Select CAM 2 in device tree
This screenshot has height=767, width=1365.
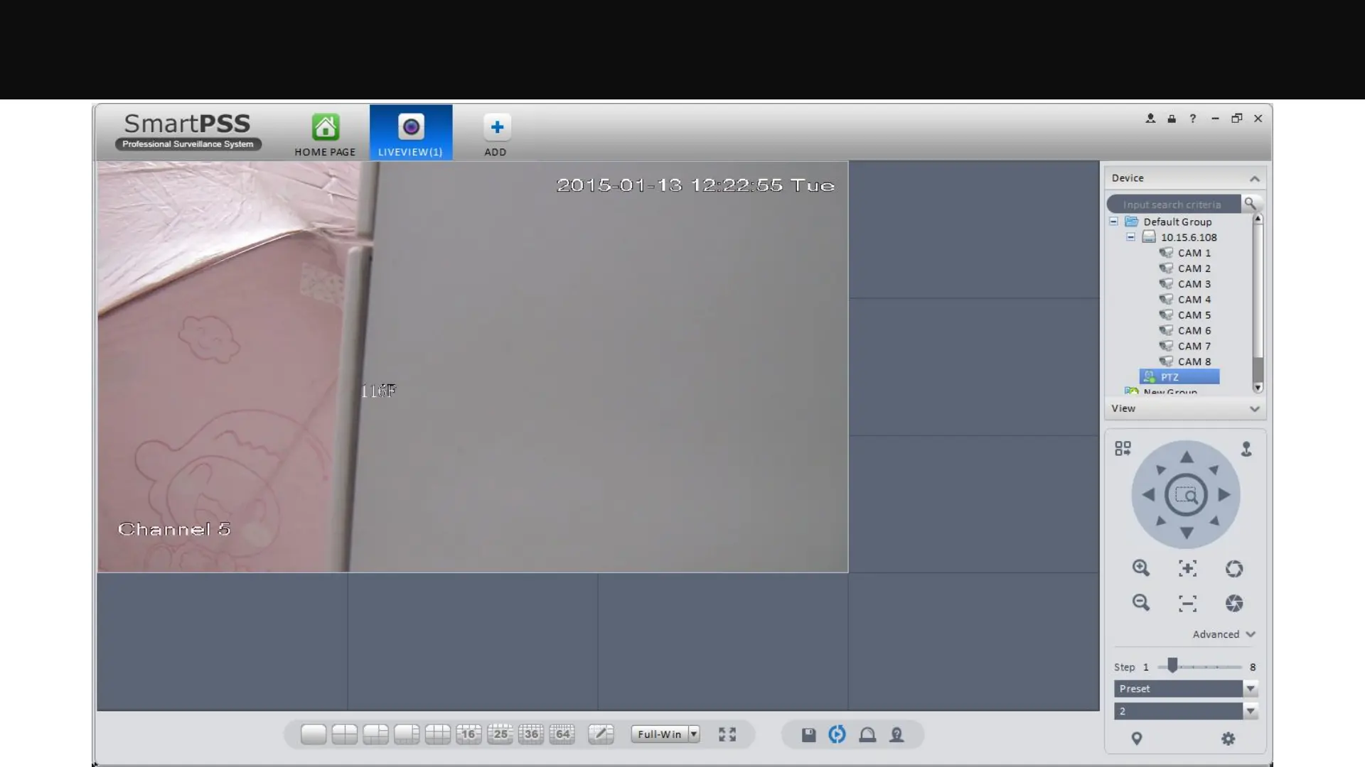(x=1185, y=268)
